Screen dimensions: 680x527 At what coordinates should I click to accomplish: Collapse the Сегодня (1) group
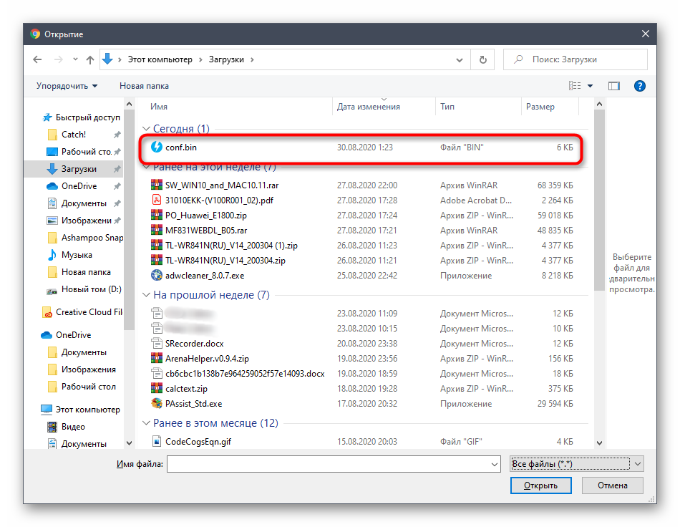(x=146, y=129)
